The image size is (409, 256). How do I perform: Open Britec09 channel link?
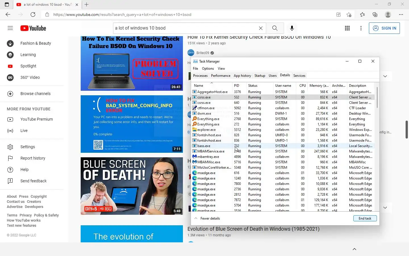pyautogui.click(x=203, y=53)
